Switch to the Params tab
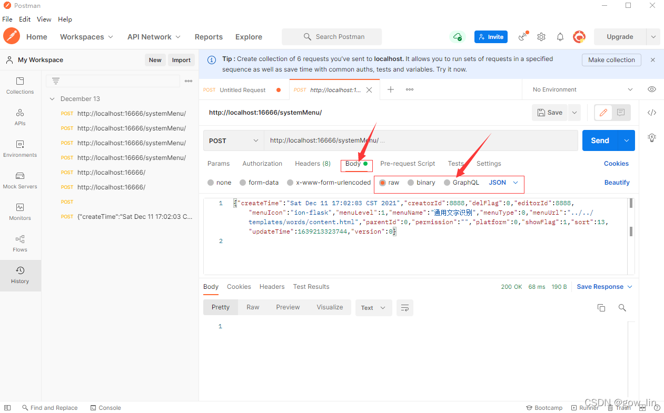The image size is (664, 413). click(219, 164)
